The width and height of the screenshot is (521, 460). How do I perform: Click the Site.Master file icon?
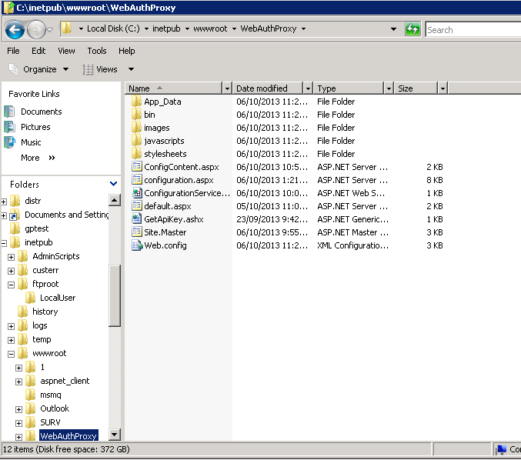[137, 232]
